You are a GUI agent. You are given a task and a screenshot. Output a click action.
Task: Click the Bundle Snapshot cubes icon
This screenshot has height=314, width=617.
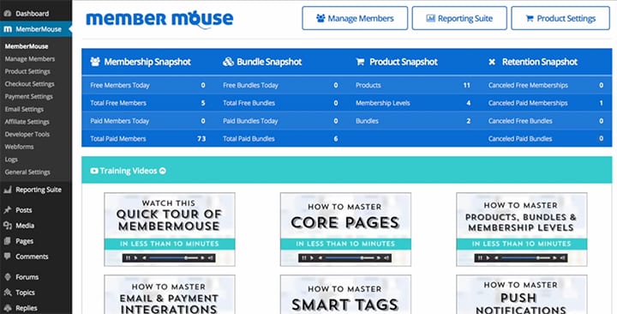click(228, 62)
